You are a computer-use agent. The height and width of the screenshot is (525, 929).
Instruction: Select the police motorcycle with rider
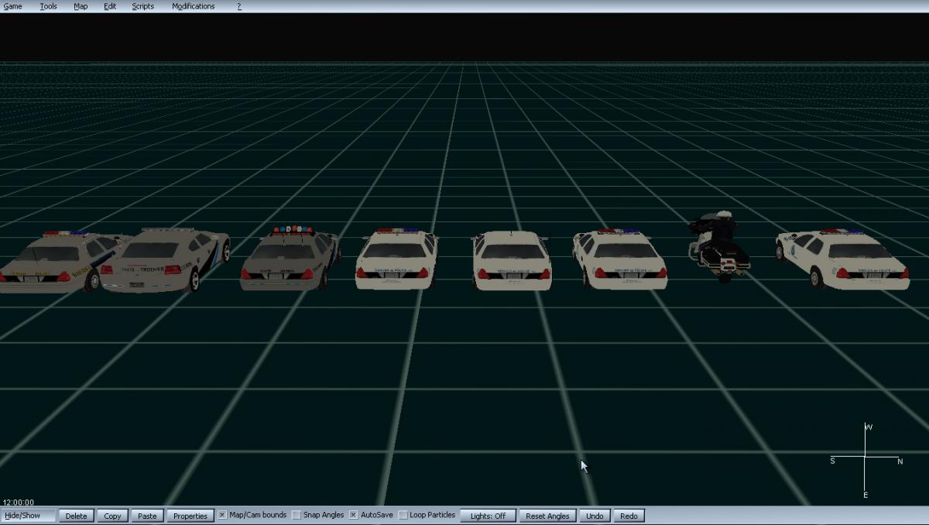click(719, 245)
